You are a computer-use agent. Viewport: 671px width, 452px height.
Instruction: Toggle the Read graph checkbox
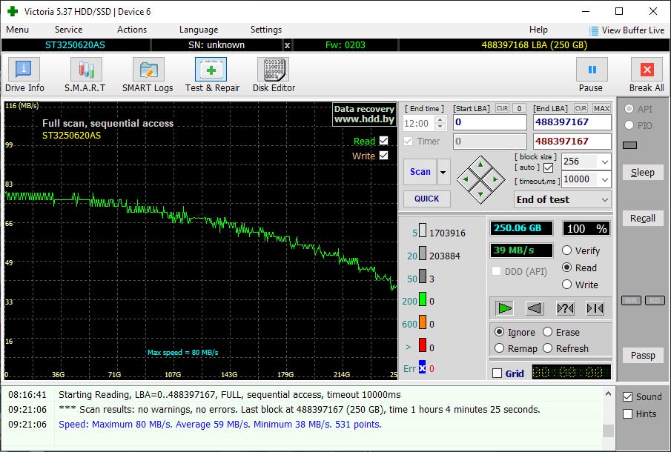click(383, 141)
